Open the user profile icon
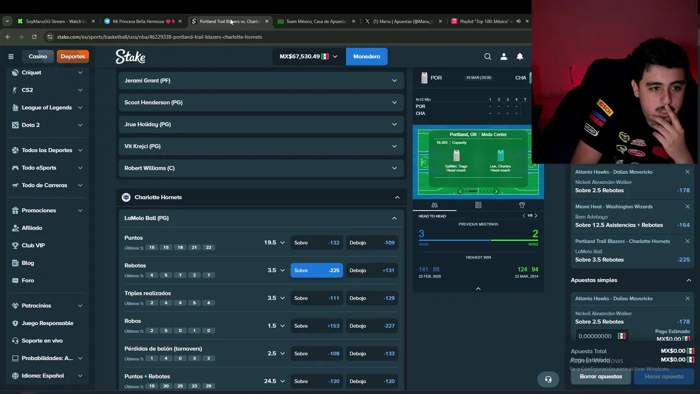 tap(504, 56)
